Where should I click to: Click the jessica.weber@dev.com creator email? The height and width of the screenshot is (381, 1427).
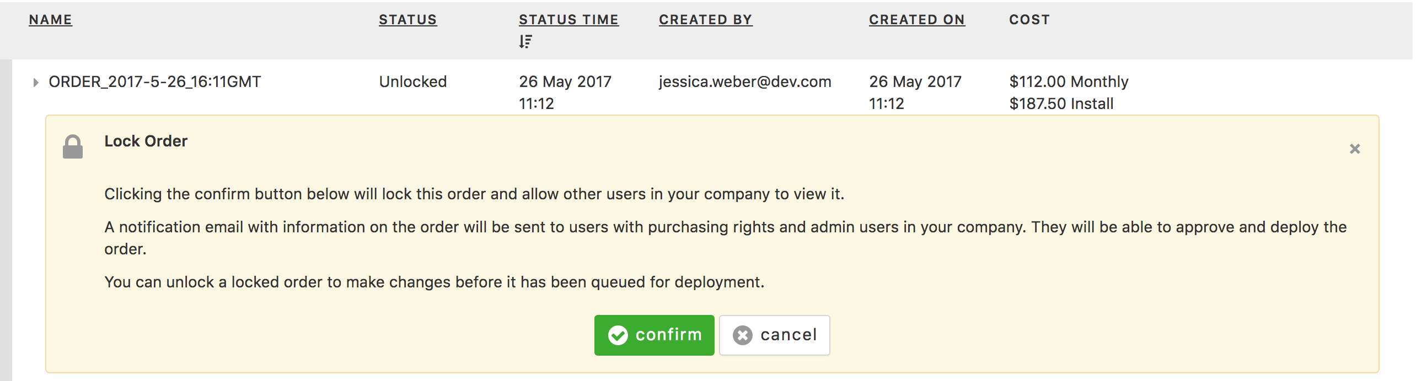tap(745, 82)
